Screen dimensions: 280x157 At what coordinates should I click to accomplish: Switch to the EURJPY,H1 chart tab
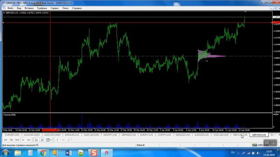pyautogui.click(x=147, y=135)
